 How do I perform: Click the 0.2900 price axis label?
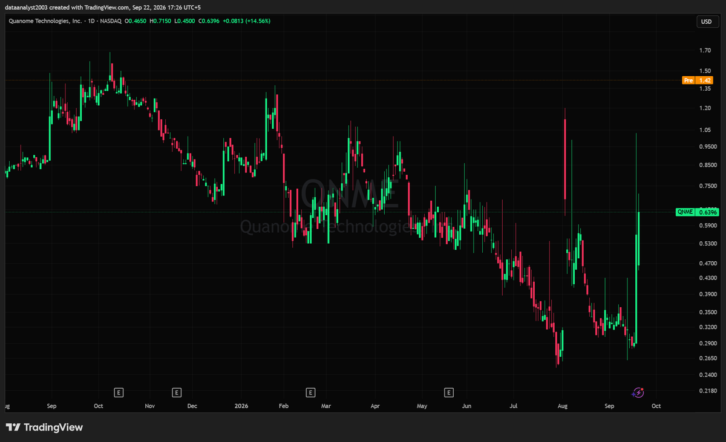click(707, 343)
